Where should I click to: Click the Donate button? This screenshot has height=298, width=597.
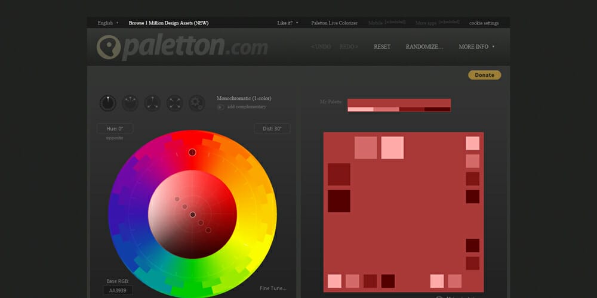pos(485,75)
